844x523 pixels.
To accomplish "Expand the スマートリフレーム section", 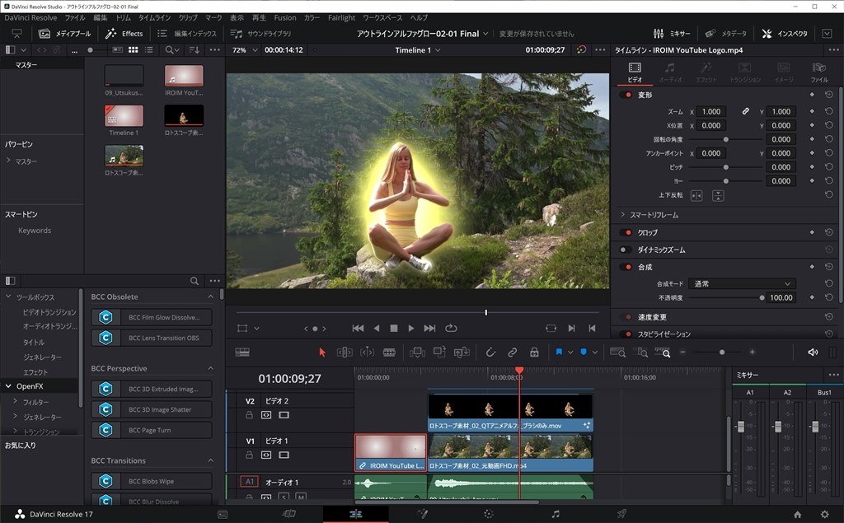I will (623, 215).
